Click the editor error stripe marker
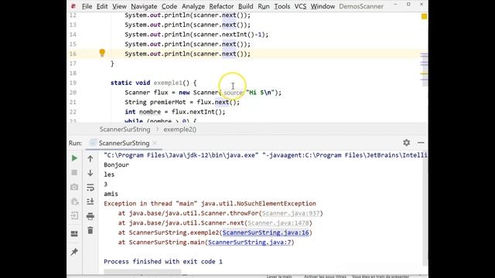Viewport: 495px width, 278px height. point(425,73)
